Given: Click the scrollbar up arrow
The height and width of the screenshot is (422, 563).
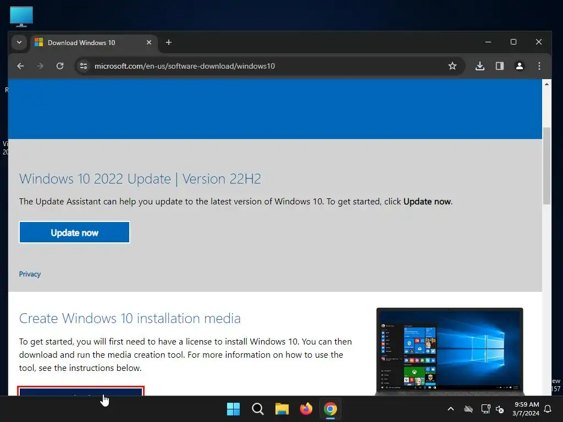Looking at the screenshot, I should 547,84.
